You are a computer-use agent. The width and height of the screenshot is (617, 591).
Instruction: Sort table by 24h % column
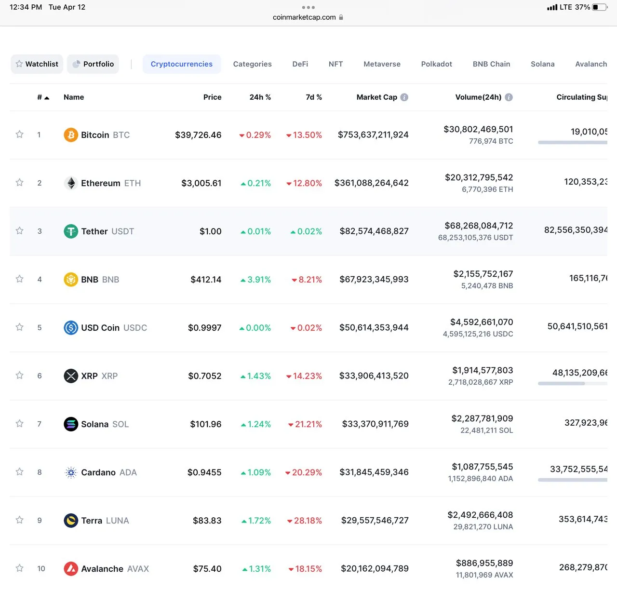260,97
